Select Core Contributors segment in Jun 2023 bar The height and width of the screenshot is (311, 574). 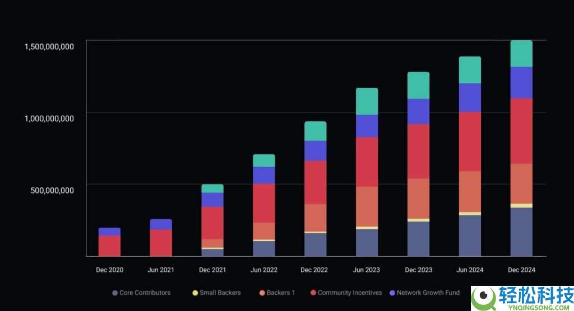[x=367, y=243]
